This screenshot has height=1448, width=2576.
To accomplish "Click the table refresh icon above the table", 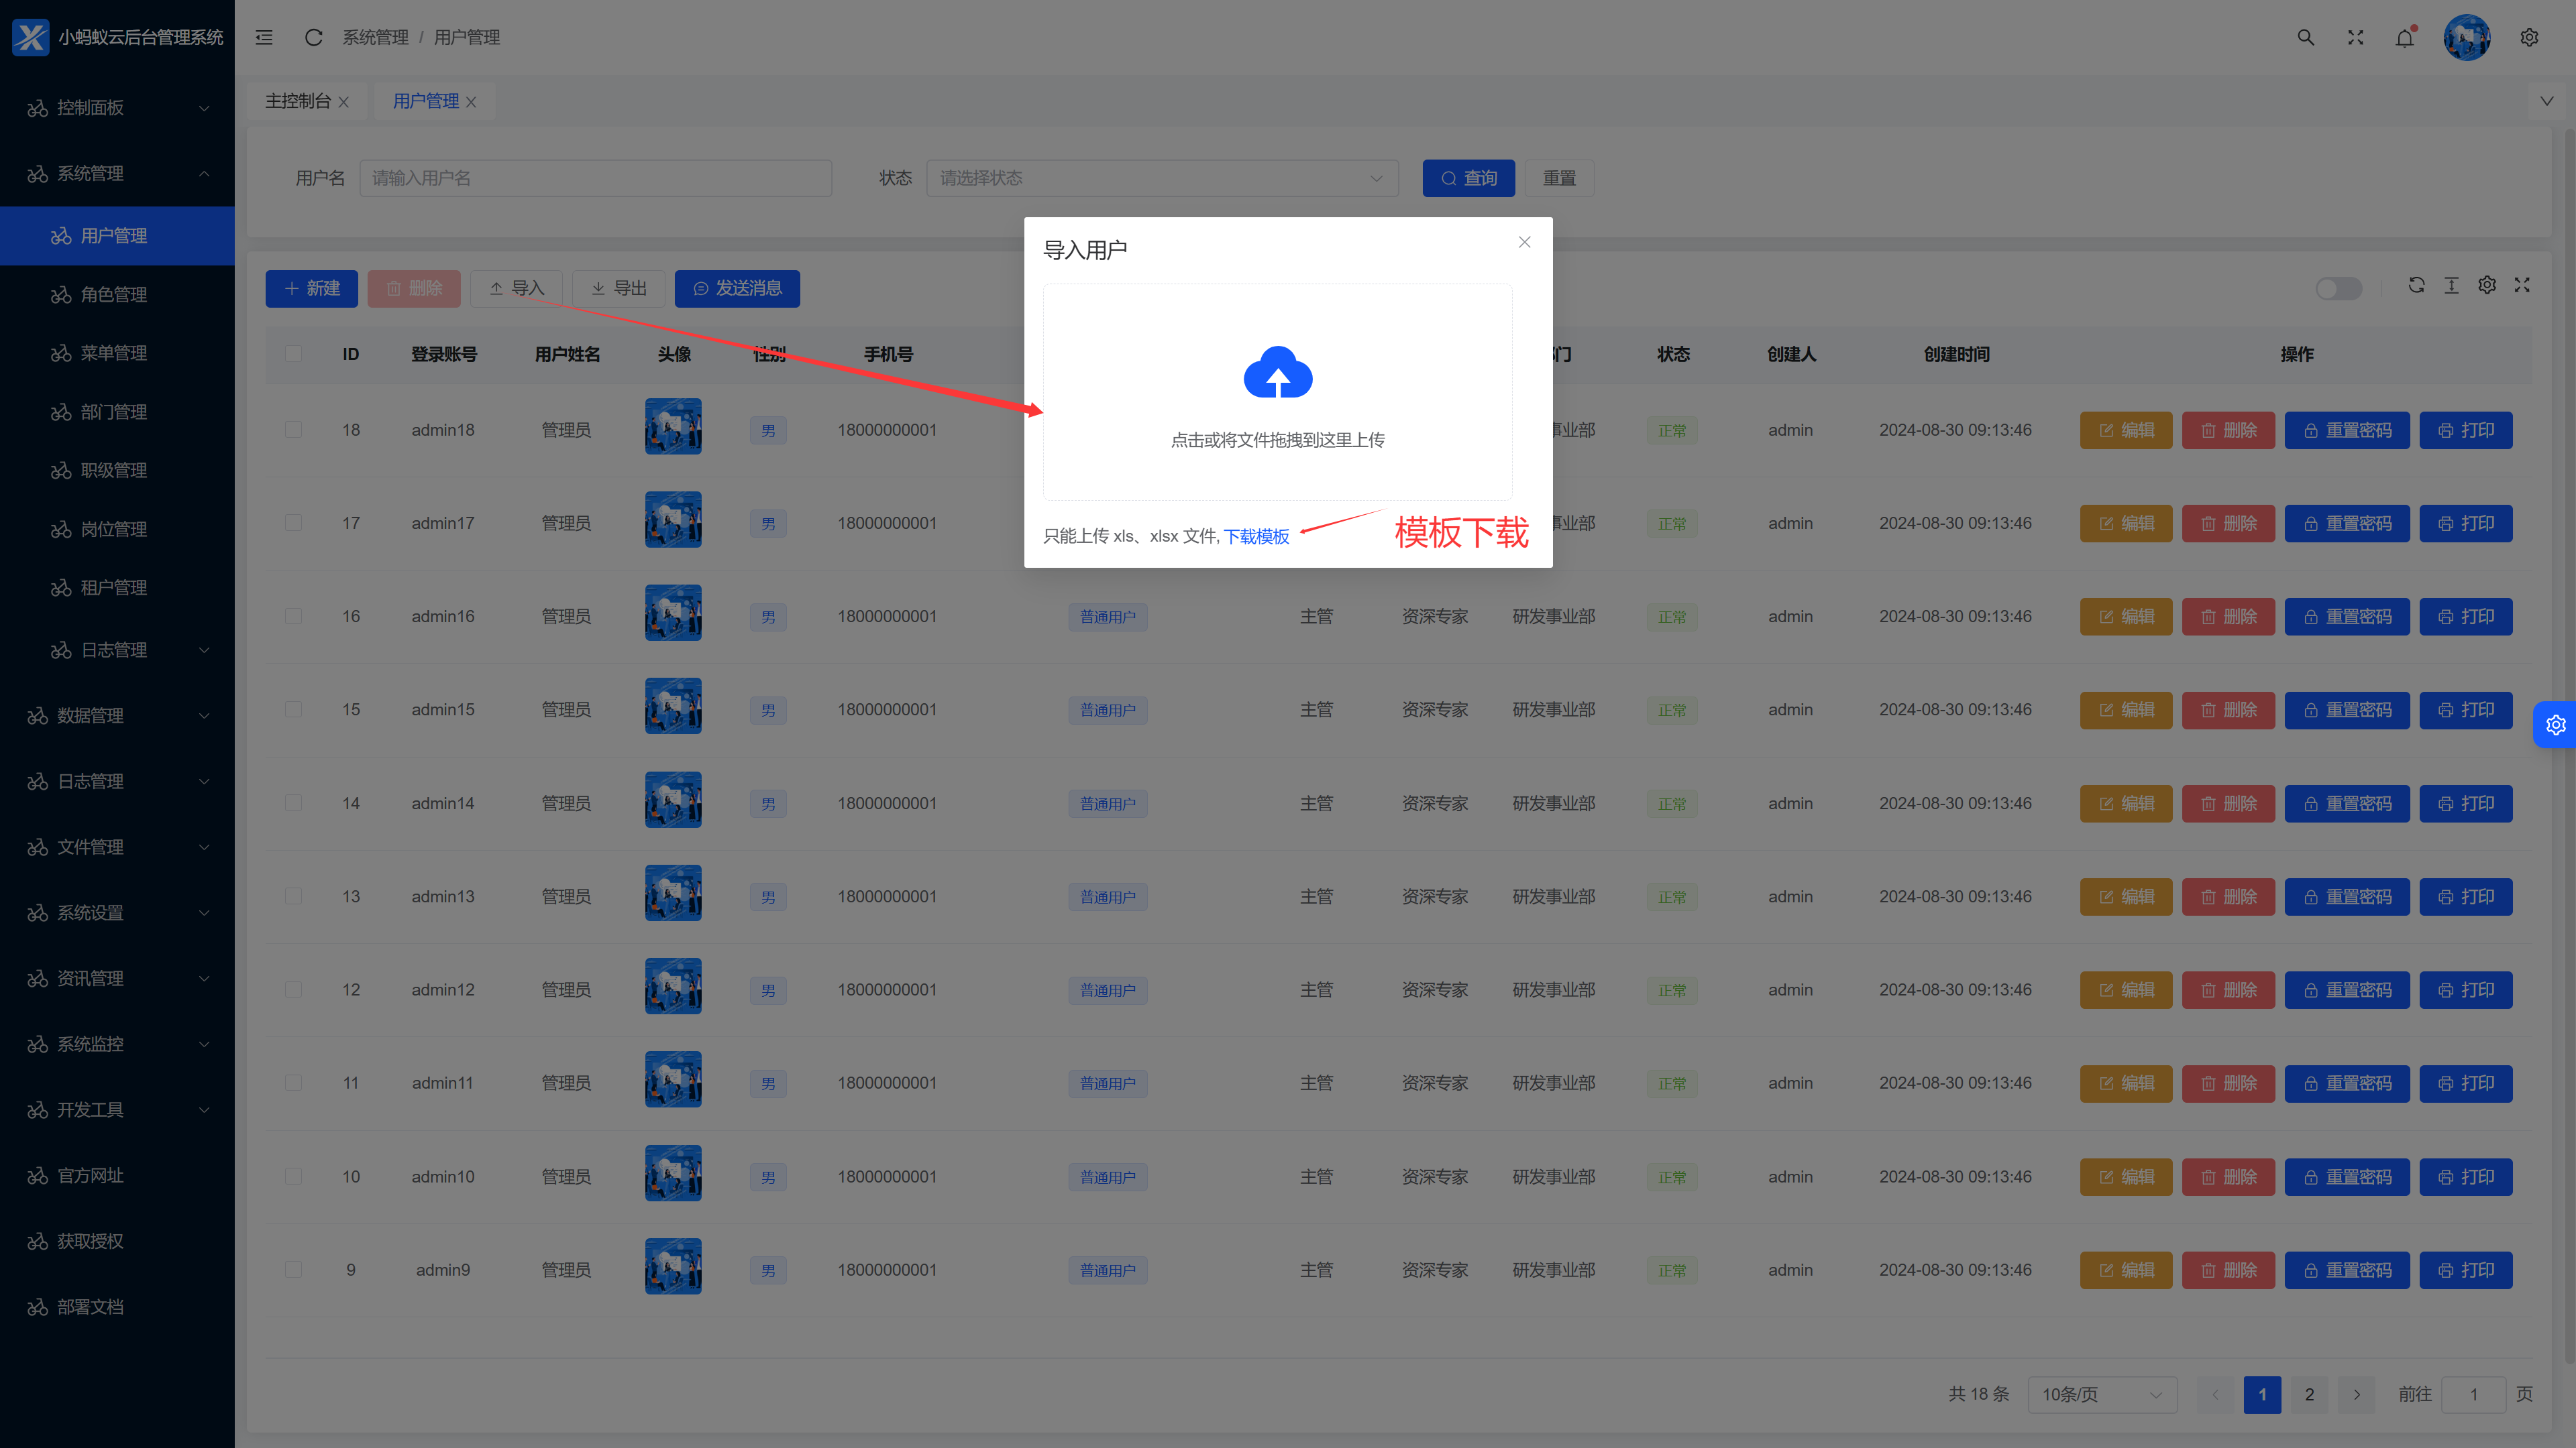I will pyautogui.click(x=2416, y=286).
